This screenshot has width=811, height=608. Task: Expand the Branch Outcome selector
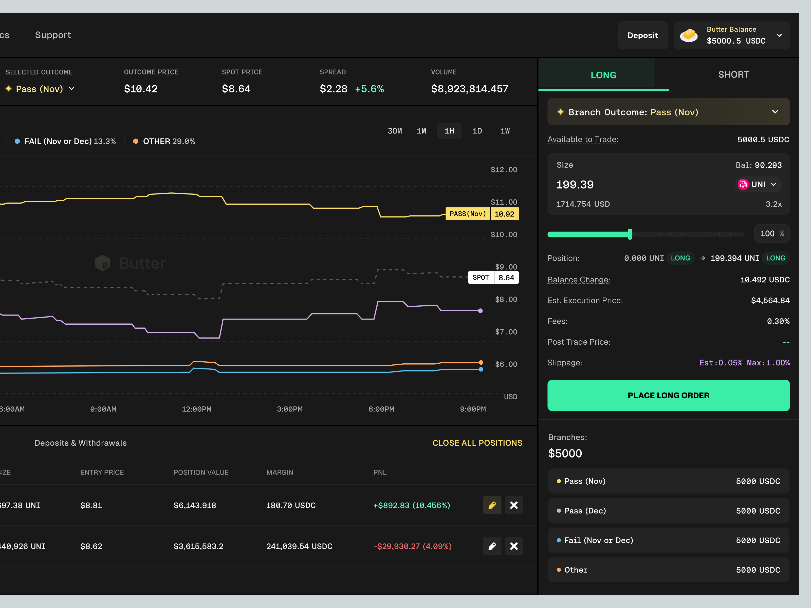pos(668,112)
